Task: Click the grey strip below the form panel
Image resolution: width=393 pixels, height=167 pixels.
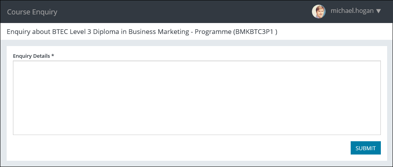Action: [x=196, y=163]
